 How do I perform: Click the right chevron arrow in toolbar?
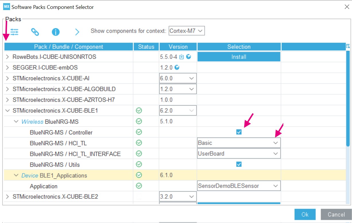[x=77, y=32]
